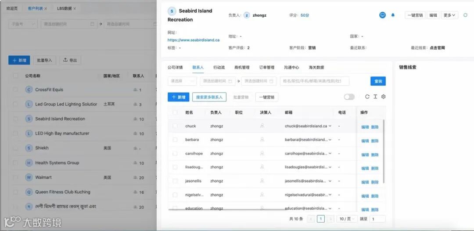This screenshot has height=231, width=474.
Task: Click 删除 link in chuck row
Action: (x=375, y=127)
